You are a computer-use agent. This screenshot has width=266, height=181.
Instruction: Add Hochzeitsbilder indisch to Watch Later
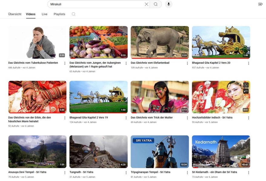click(246, 85)
